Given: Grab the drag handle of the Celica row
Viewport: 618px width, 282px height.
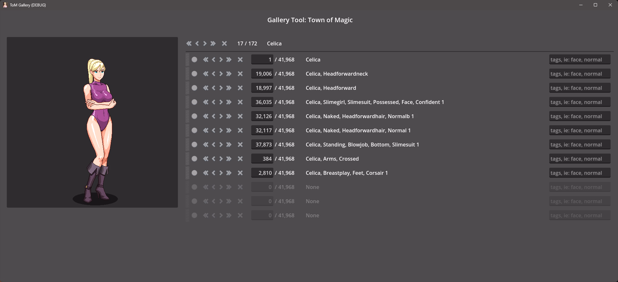Looking at the screenshot, I should (x=187, y=60).
